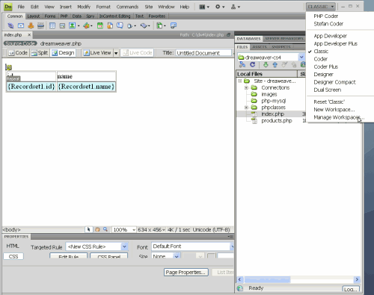374x295 pixels.
Task: Click the Zoom magnifier tool in status bar
Action: (105, 229)
